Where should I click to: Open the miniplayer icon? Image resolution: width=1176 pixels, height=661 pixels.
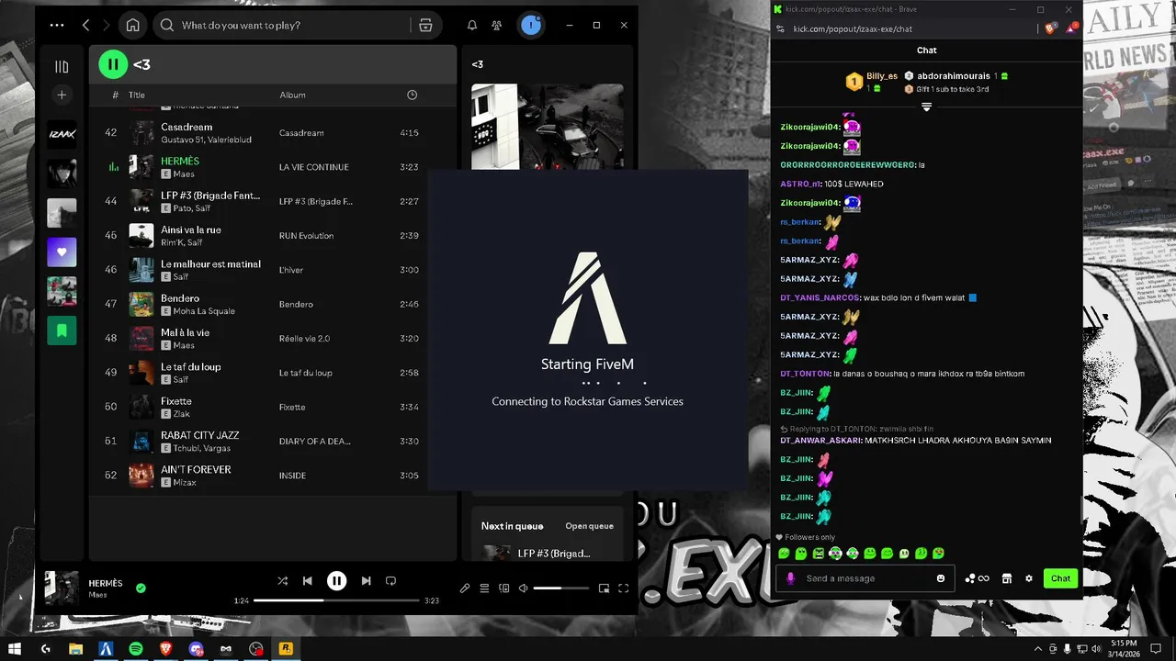604,588
